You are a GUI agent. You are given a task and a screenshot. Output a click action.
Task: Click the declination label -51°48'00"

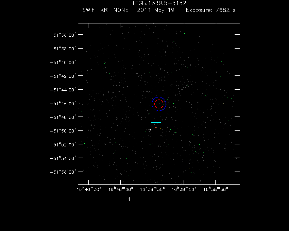tap(63, 117)
